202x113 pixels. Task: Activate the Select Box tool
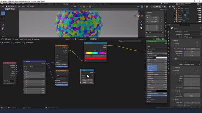pos(3,13)
